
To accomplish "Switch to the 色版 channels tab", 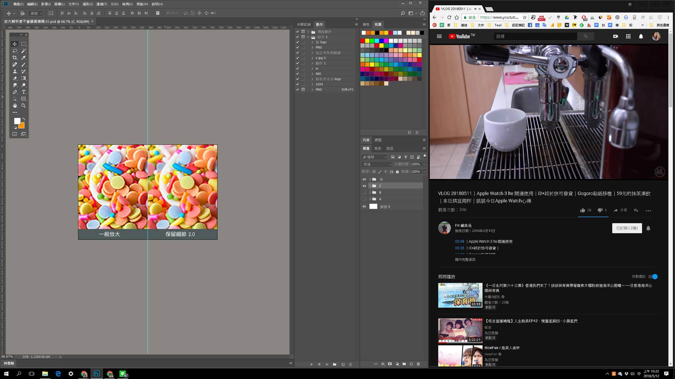I will 378,148.
